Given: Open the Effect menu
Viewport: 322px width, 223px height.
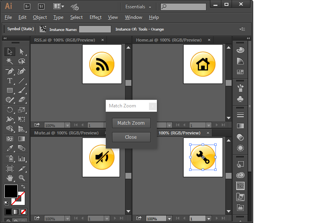Looking at the screenshot, I should point(96,17).
